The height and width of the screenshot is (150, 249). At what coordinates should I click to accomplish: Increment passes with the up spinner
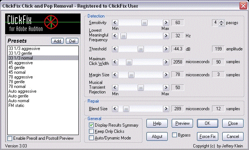pos(221,22)
